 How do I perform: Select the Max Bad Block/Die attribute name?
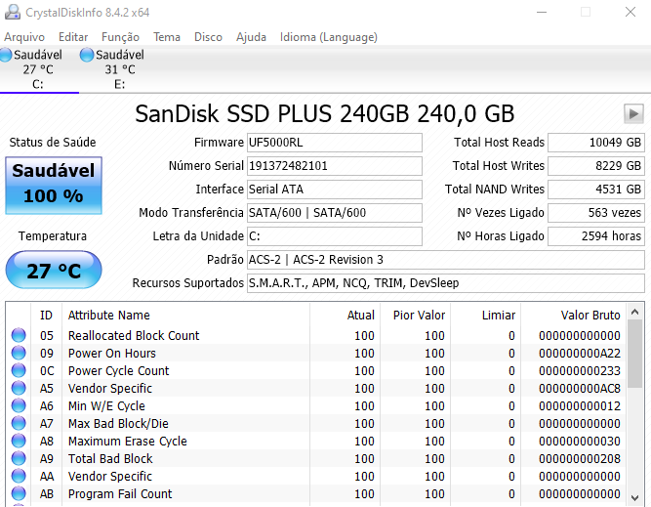(118, 423)
